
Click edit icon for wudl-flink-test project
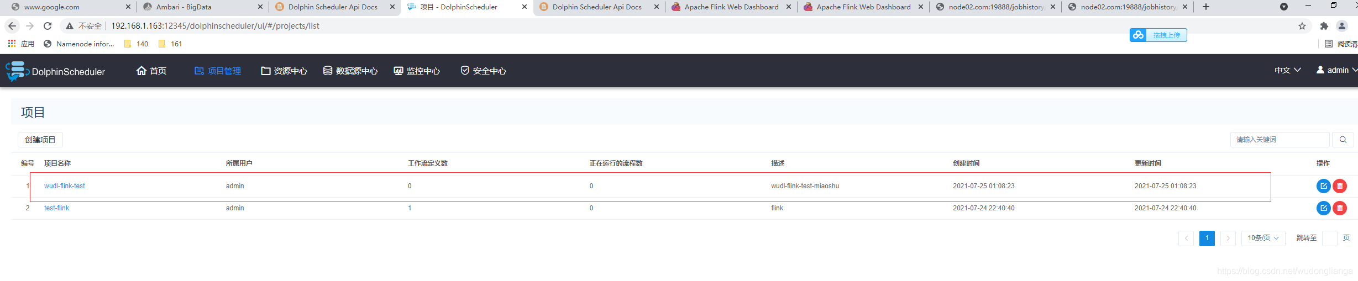tap(1323, 186)
